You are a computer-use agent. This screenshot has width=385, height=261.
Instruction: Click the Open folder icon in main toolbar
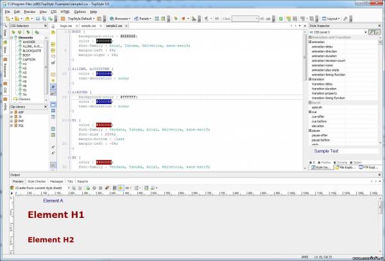[17, 19]
